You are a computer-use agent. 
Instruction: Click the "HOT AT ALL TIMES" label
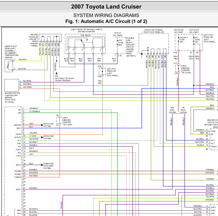click(x=118, y=34)
